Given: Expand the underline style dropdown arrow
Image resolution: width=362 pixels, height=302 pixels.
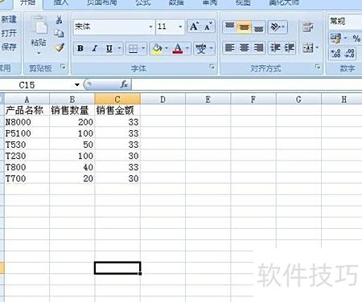Looking at the screenshot, I should (119, 48).
